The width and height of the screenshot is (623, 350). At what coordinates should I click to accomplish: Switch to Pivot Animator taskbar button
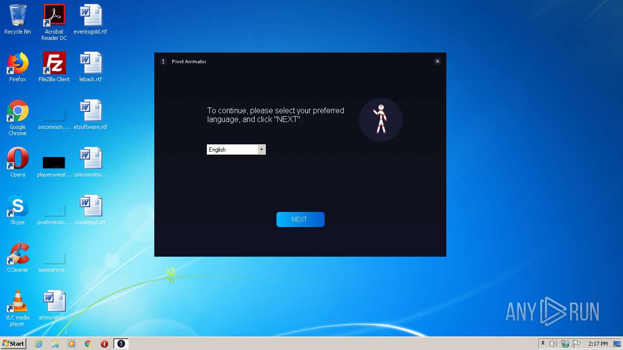(121, 344)
